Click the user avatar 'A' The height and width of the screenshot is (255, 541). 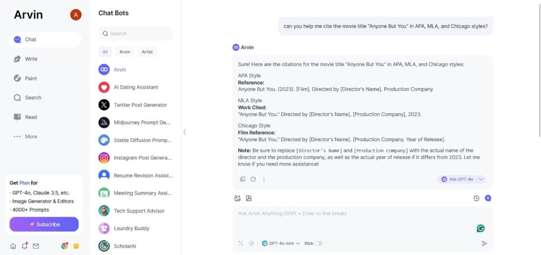[76, 14]
